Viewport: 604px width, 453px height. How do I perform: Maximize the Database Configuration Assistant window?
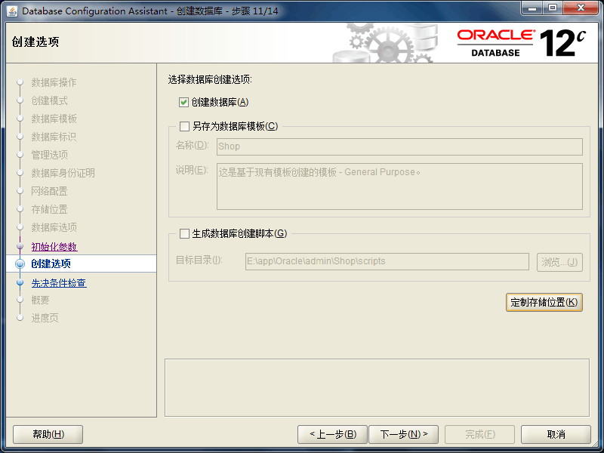552,10
